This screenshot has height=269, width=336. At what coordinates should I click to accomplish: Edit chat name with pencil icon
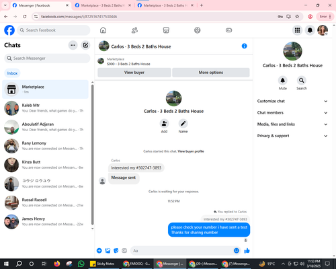pyautogui.click(x=183, y=123)
